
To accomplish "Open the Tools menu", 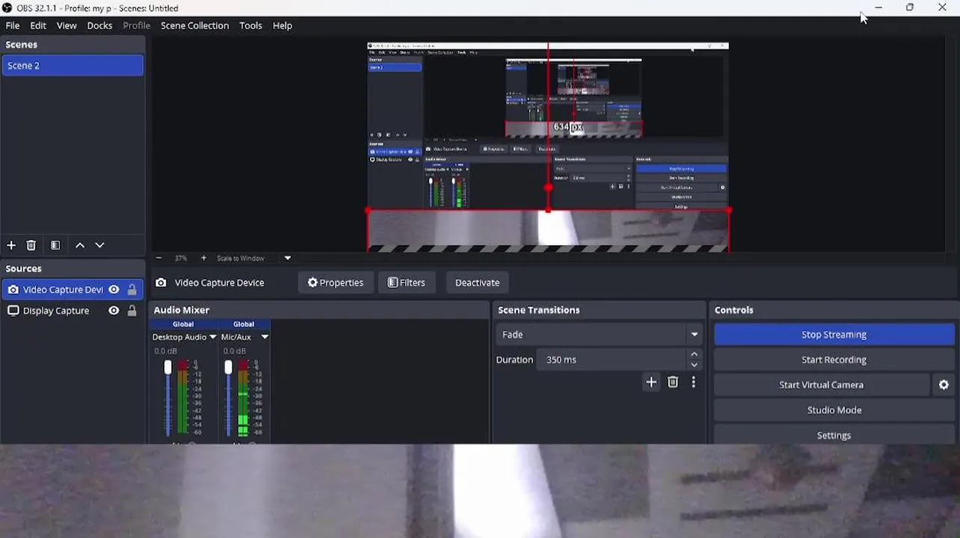I will point(250,25).
